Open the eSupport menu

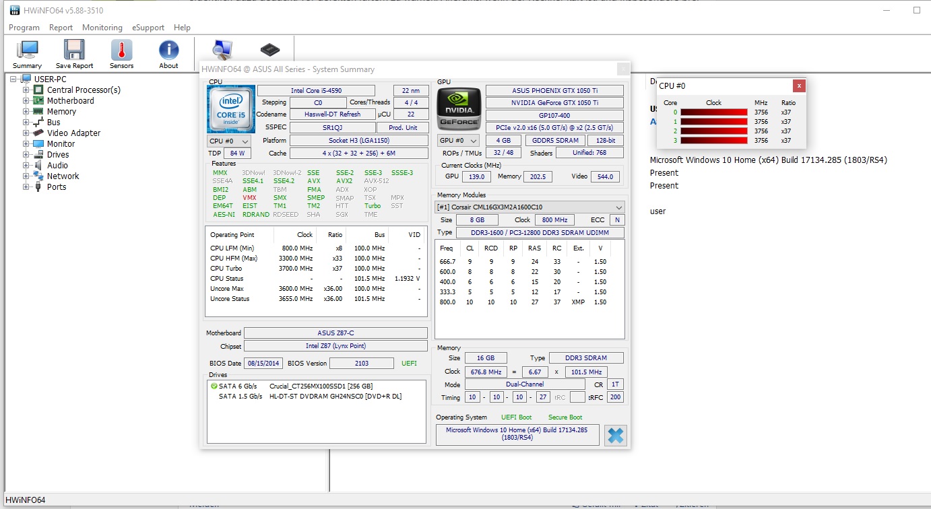[x=148, y=28]
